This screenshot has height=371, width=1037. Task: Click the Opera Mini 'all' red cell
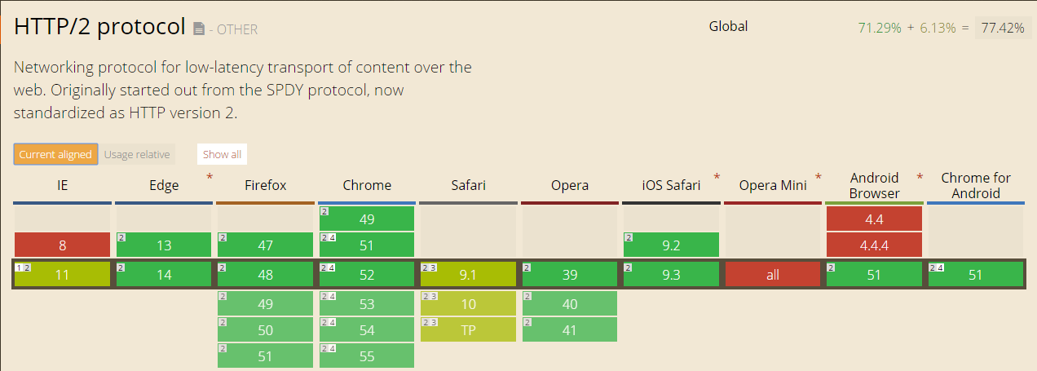tap(772, 275)
